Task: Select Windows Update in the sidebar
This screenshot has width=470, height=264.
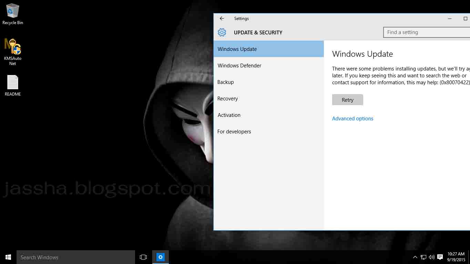Action: 269,49
